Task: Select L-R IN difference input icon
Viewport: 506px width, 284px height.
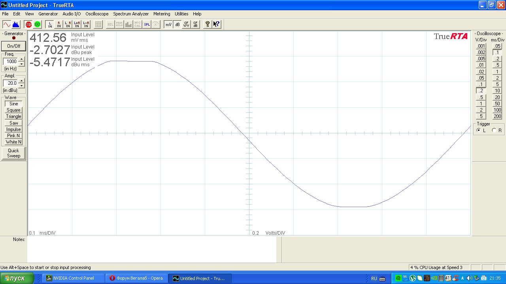Action: pyautogui.click(x=86, y=24)
